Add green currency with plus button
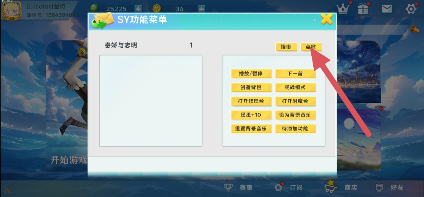 pyautogui.click(x=138, y=9)
